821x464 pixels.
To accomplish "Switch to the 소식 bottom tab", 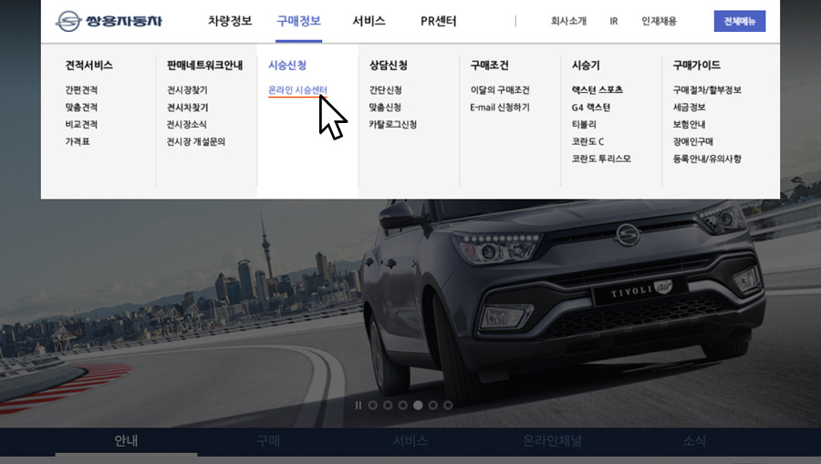I will 694,441.
